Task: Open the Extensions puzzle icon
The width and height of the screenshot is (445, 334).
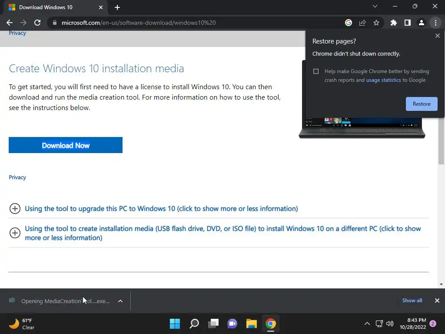Action: click(394, 23)
